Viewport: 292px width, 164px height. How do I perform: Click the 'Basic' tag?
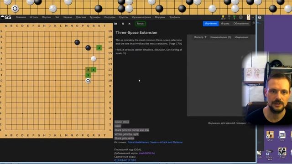click(x=118, y=126)
